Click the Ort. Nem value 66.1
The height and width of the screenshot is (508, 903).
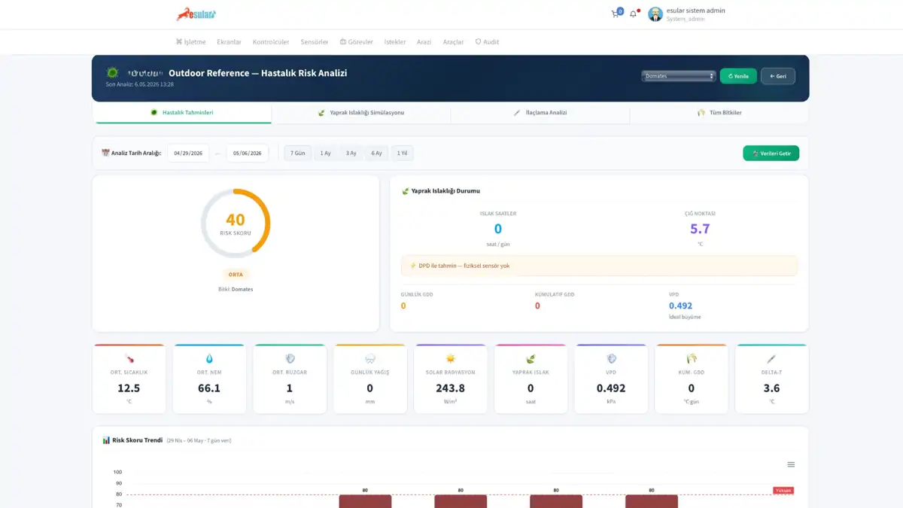tap(209, 388)
